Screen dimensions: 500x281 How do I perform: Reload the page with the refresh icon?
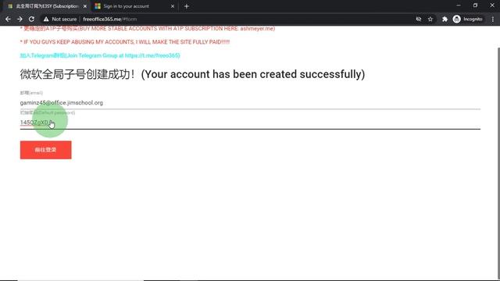click(31, 19)
